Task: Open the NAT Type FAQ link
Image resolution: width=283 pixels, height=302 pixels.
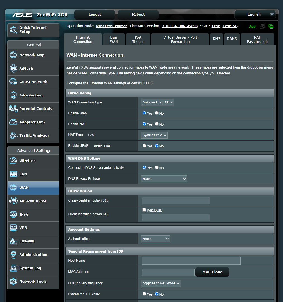Action: (91, 135)
